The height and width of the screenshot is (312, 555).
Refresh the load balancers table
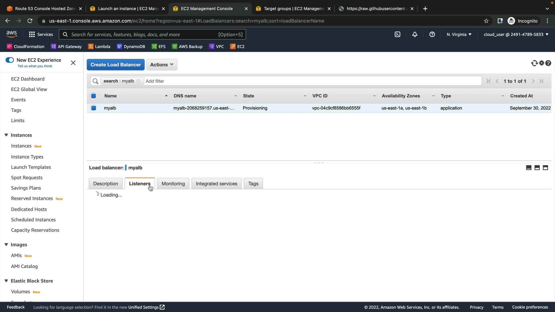click(x=534, y=63)
